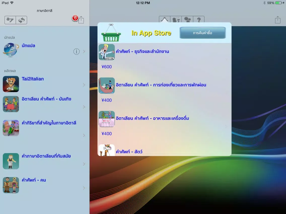Viewport: 286px width, 214px height.
Task: Tap the battery indicator in status bar
Action: 279,3
